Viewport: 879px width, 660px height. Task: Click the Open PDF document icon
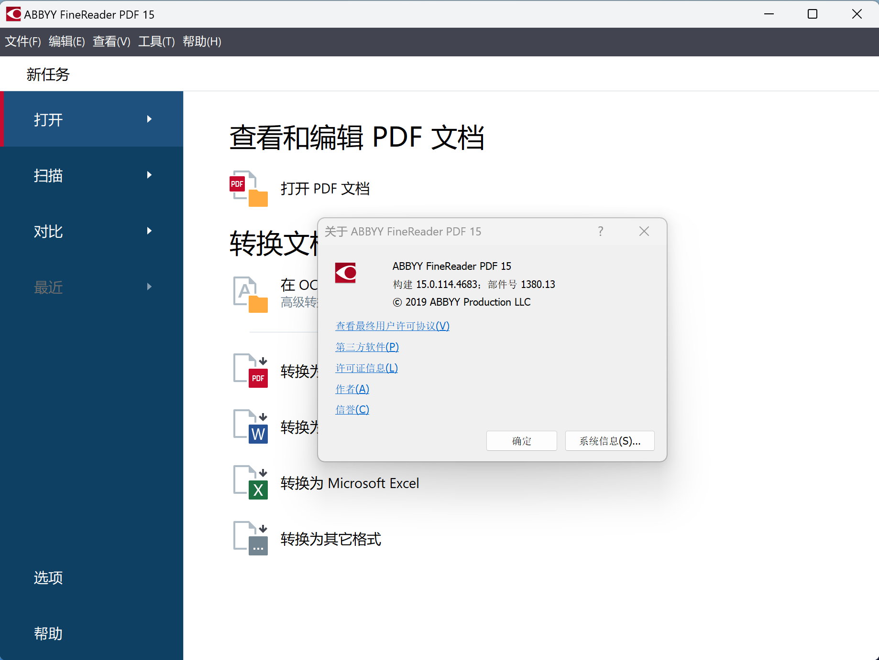tap(249, 189)
